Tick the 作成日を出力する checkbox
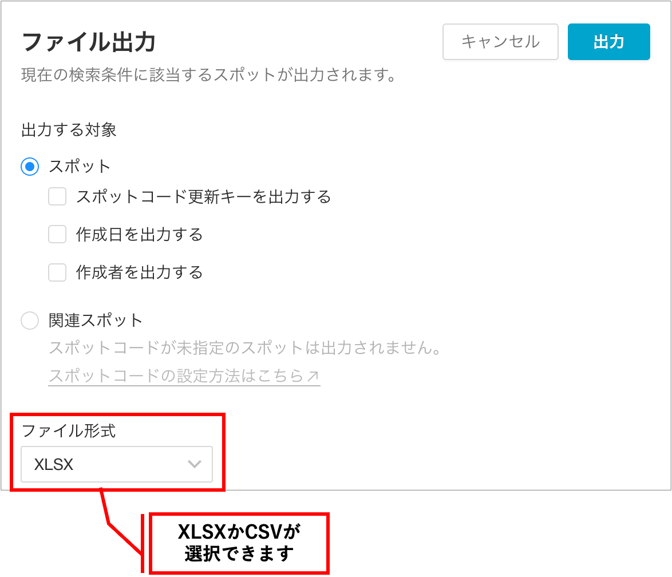The width and height of the screenshot is (672, 577). click(x=57, y=234)
